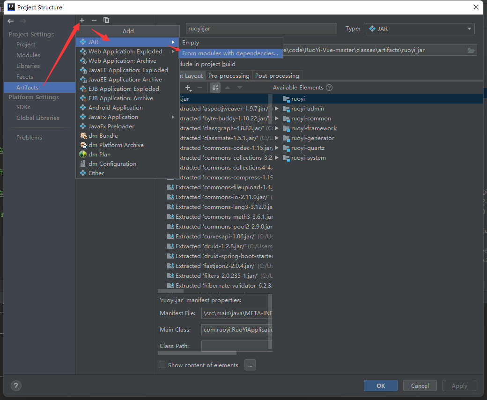
Task: Choose Android Application entry
Action: pos(127,107)
